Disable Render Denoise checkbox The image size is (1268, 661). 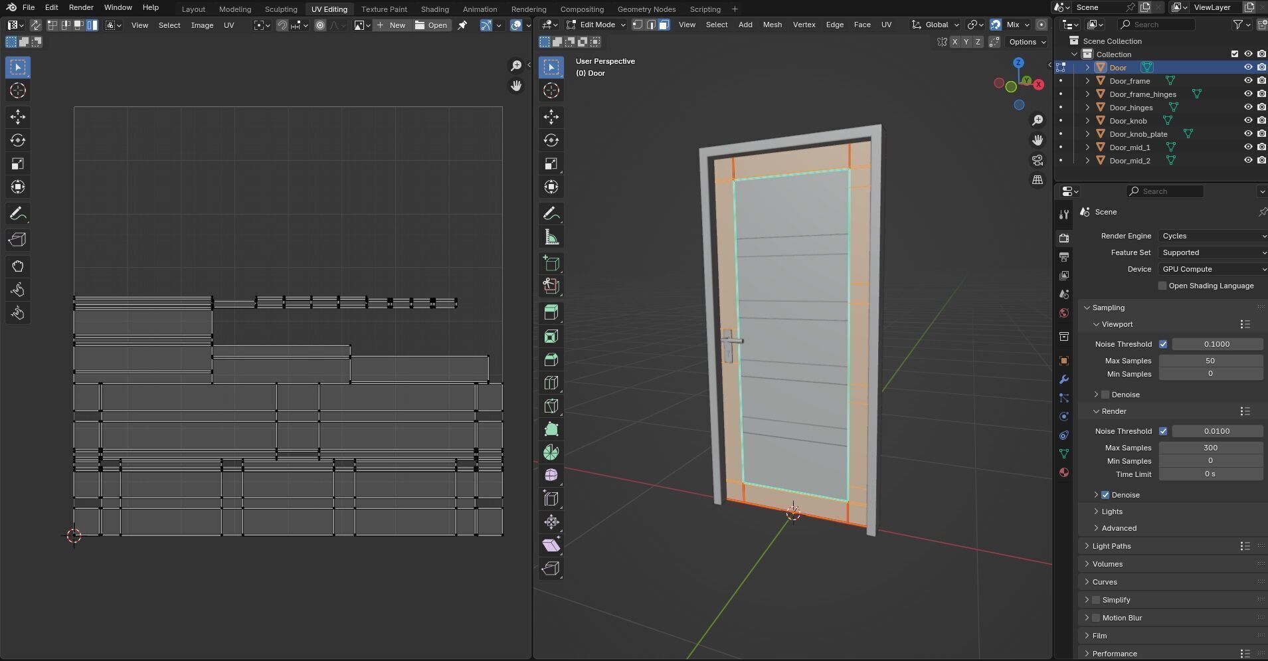1105,495
